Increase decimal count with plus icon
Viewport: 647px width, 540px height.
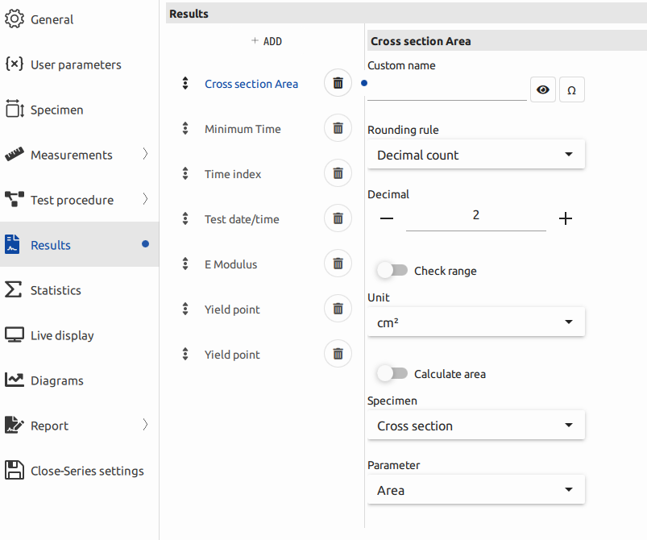pyautogui.click(x=566, y=218)
